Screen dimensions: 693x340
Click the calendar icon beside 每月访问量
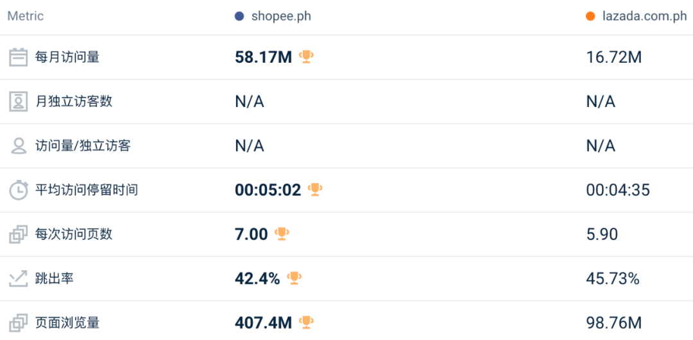(x=18, y=58)
